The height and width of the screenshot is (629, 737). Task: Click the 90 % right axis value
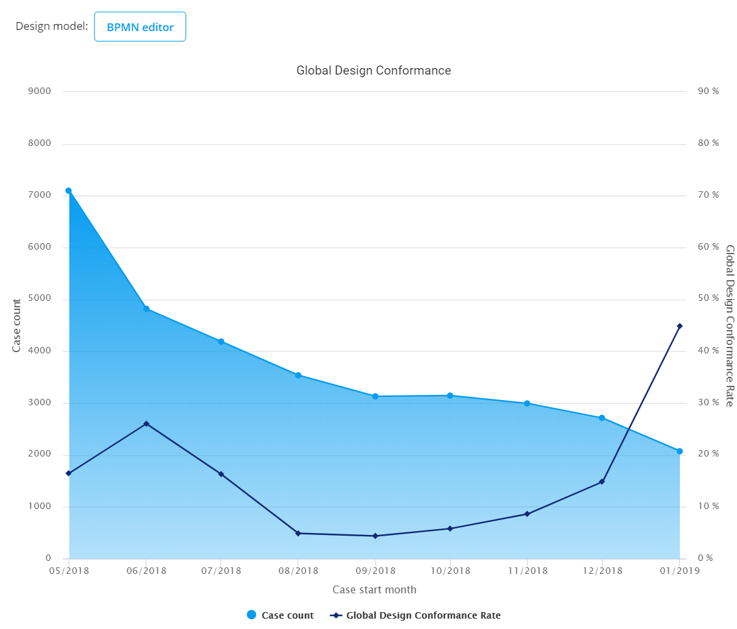pos(708,91)
